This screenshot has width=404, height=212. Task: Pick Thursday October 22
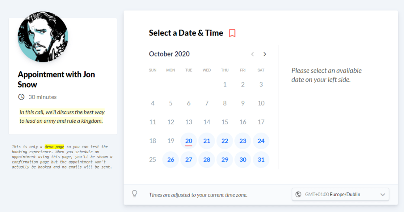(224, 141)
